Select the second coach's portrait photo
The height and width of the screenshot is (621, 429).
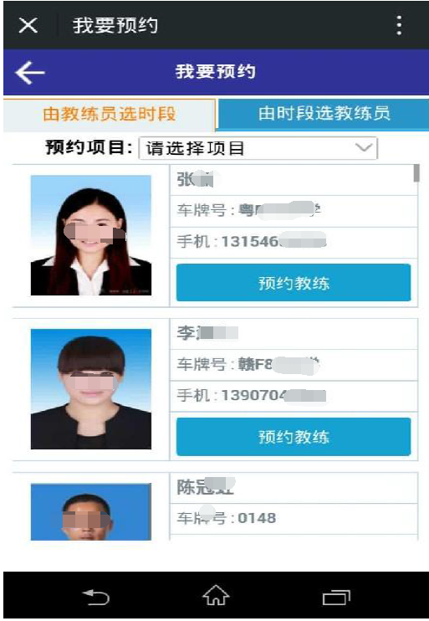click(x=91, y=389)
